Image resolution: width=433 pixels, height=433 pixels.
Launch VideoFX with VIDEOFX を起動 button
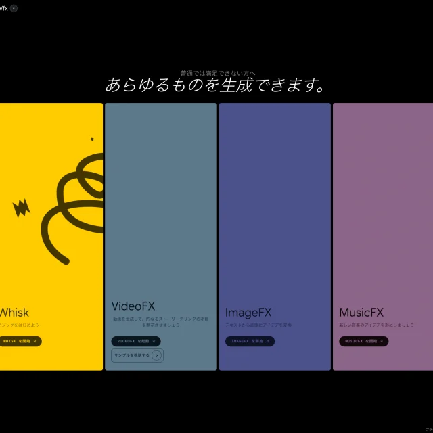136,341
